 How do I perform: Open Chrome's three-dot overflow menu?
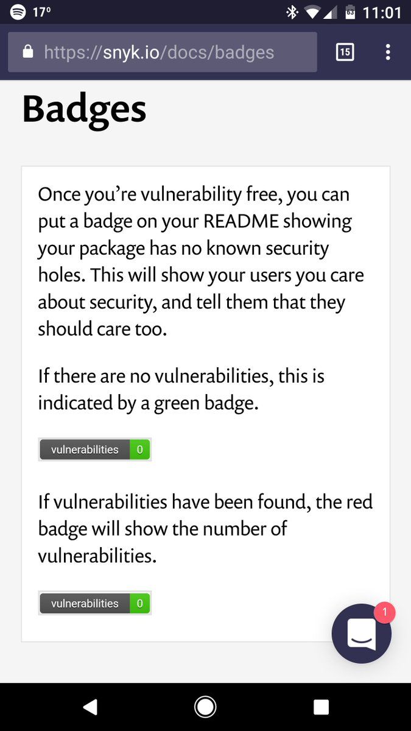coord(388,52)
